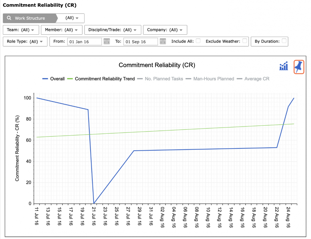
Task: Enable the Exclude Weather checkbox
Action: click(245, 41)
